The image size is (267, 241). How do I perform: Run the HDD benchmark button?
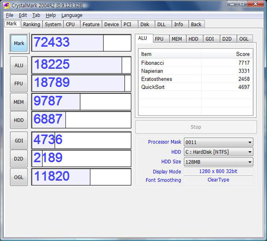point(19,120)
